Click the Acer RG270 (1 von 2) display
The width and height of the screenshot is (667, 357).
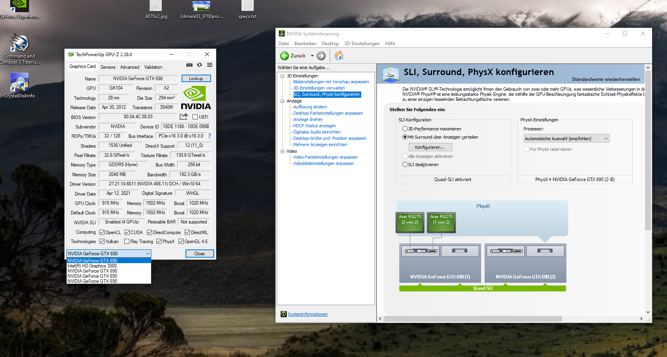tap(441, 222)
